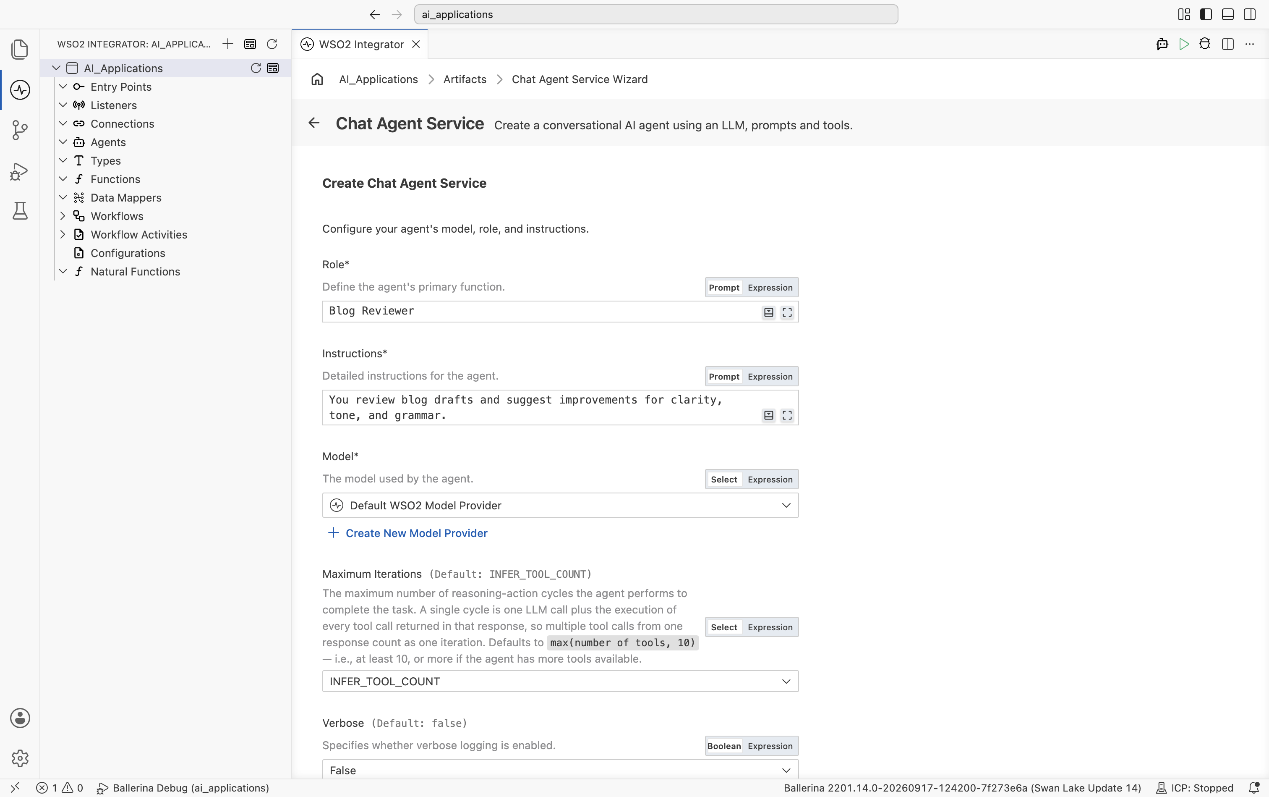Click Create New Model Provider link

(x=408, y=533)
